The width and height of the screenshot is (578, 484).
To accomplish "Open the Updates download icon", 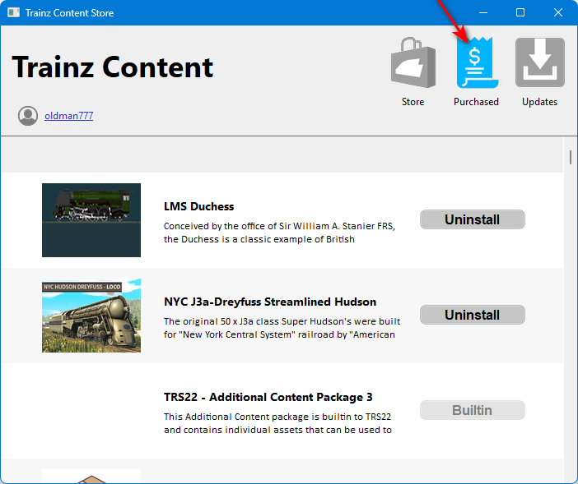I will click(x=539, y=62).
